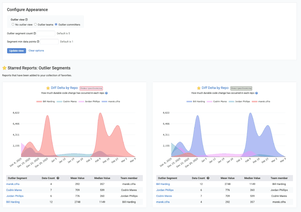Select the Outlier teams radio option
Image resolution: width=301 pixels, height=212 pixels.
tap(35, 25)
